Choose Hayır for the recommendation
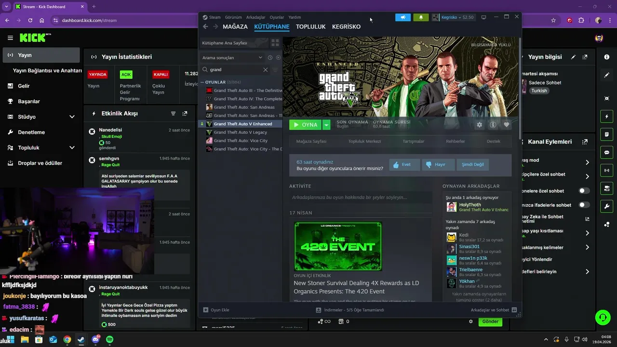 point(438,164)
